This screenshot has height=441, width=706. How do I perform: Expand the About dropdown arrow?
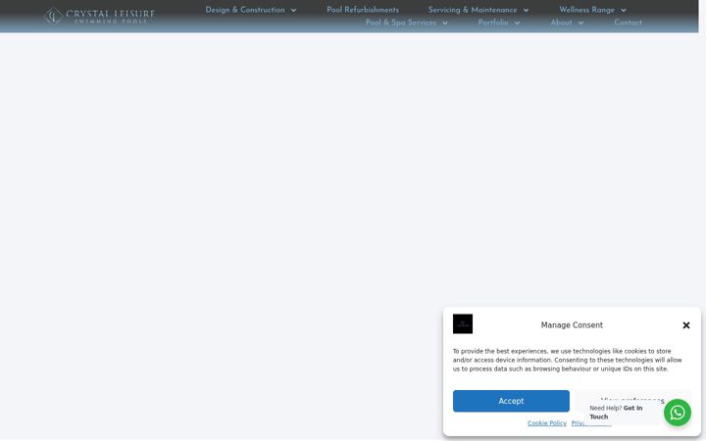point(580,23)
